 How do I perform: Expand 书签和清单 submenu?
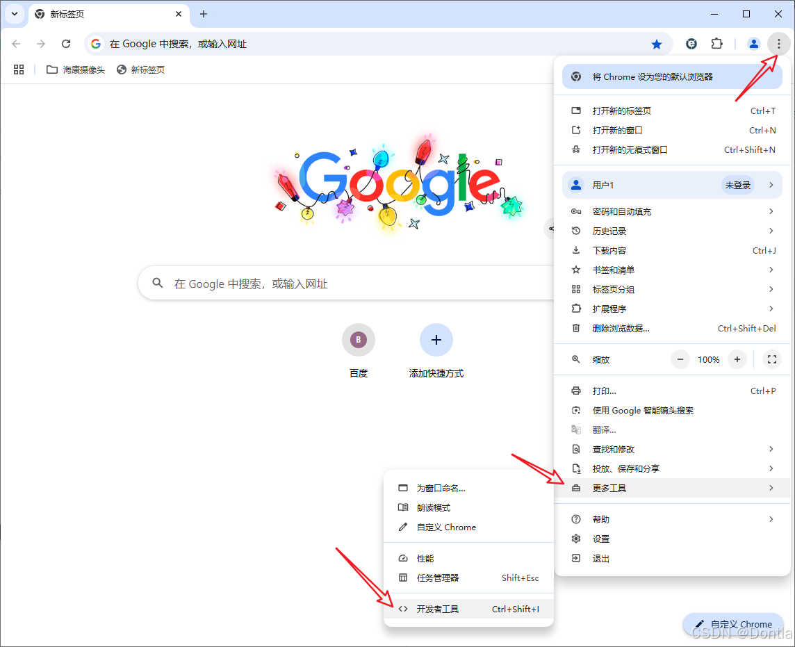coord(672,270)
